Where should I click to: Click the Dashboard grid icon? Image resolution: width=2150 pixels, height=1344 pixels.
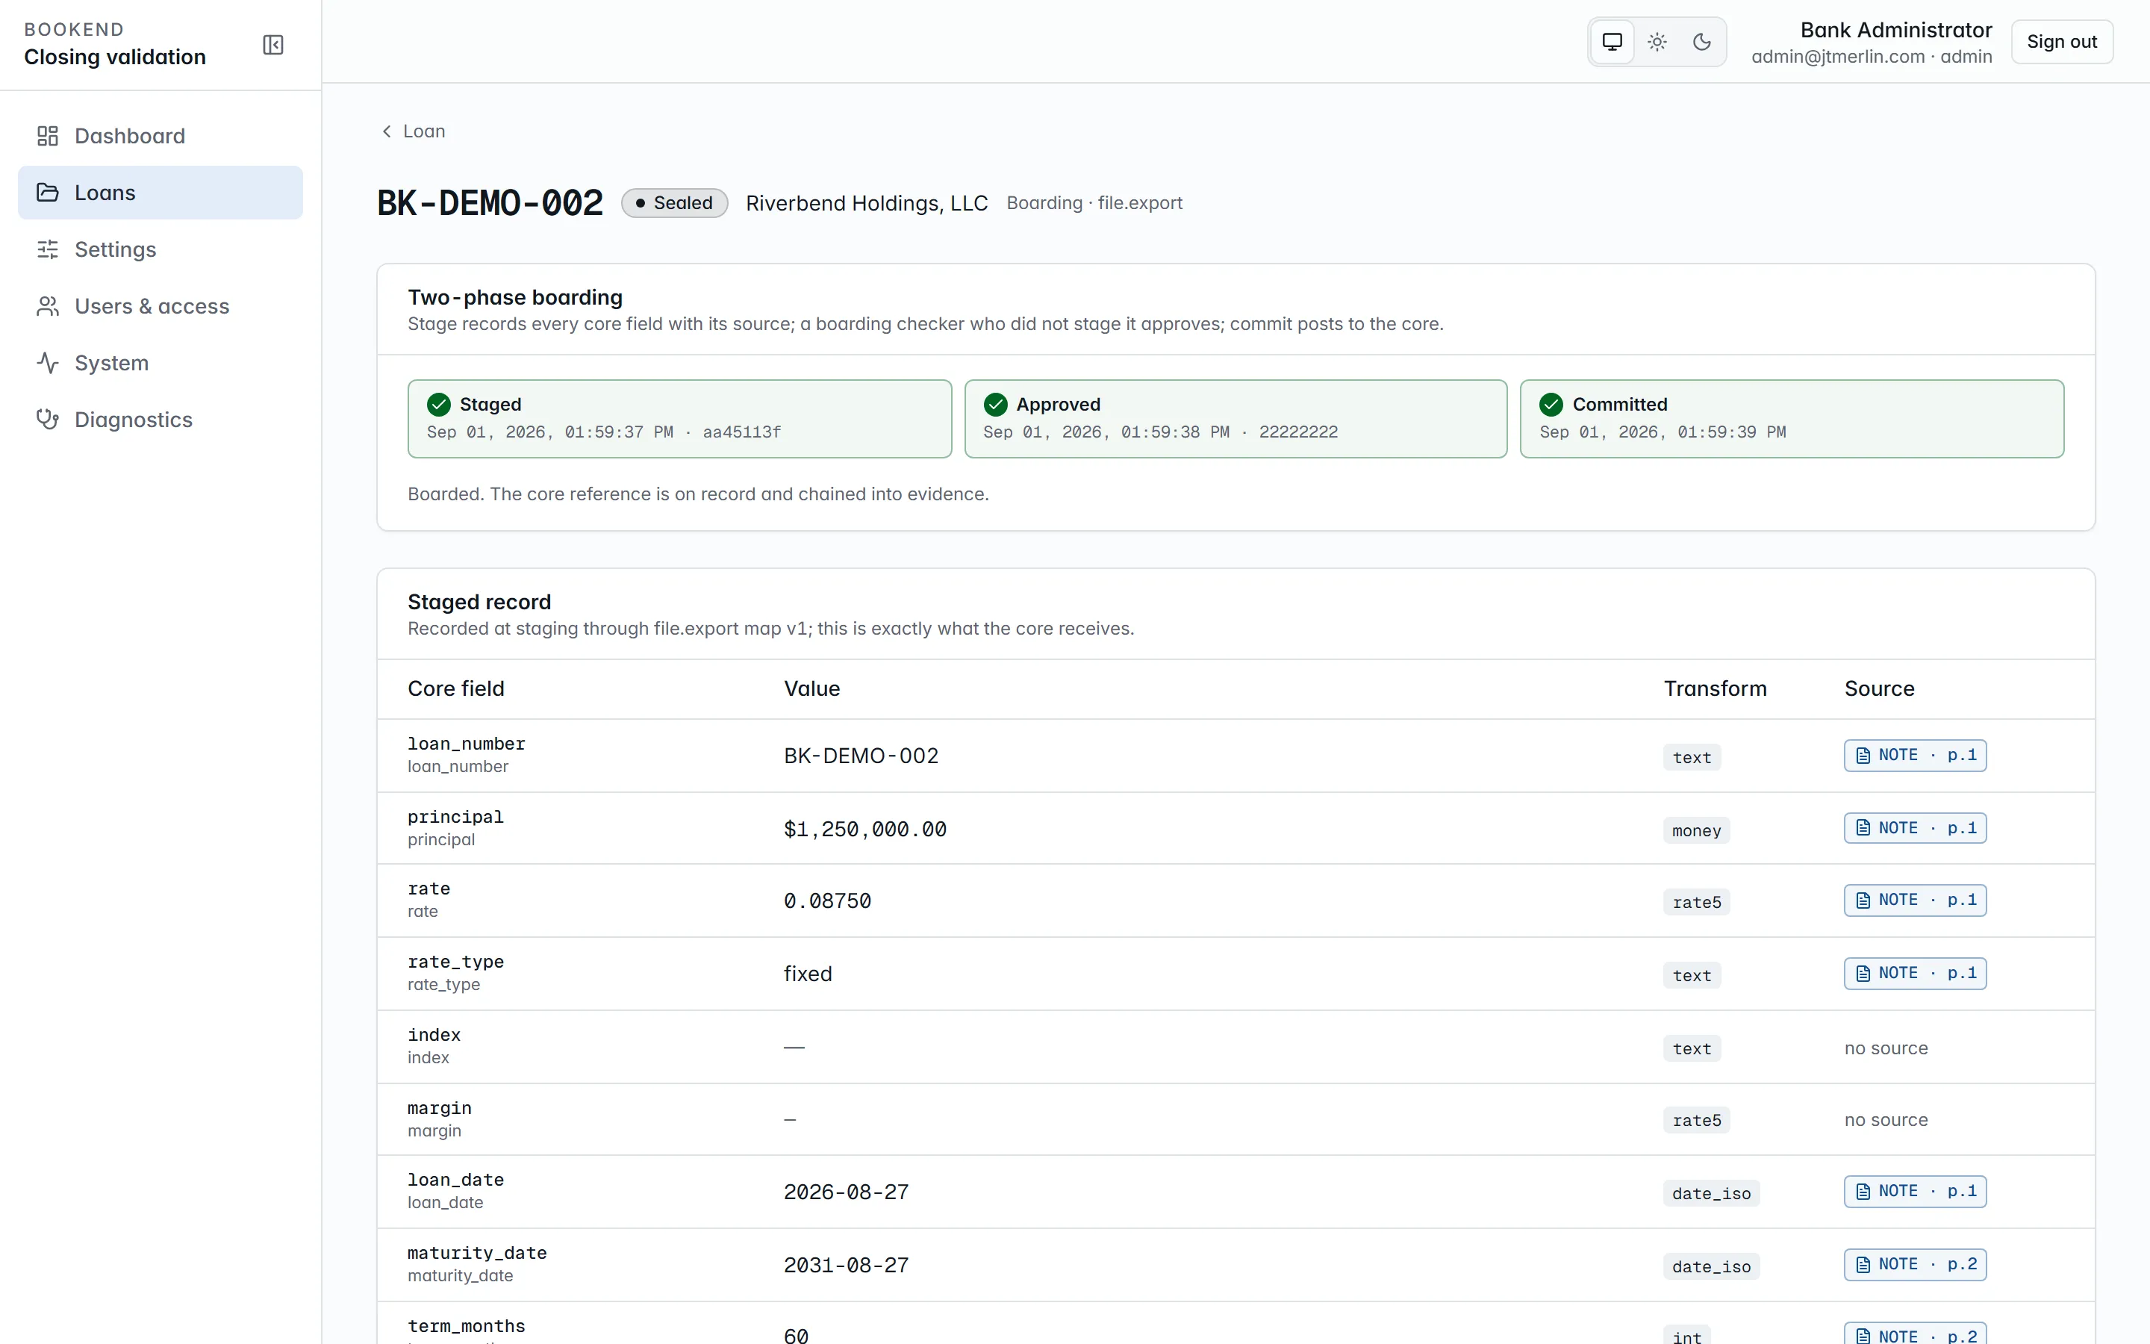click(x=47, y=136)
